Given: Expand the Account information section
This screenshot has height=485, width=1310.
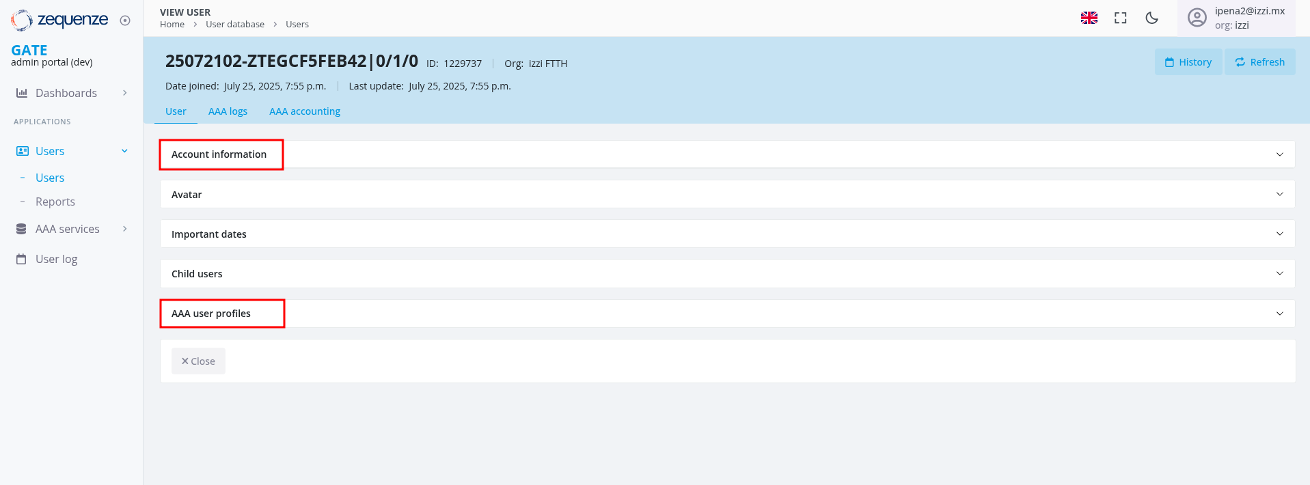Looking at the screenshot, I should click(x=219, y=154).
